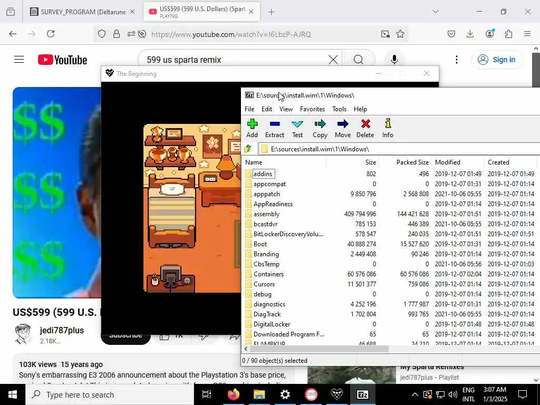The width and height of the screenshot is (540, 405).
Task: Open the Help menu in 7-Zip
Action: click(x=360, y=109)
